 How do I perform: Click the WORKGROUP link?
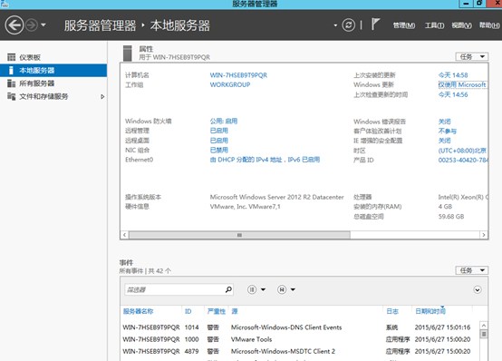(230, 84)
